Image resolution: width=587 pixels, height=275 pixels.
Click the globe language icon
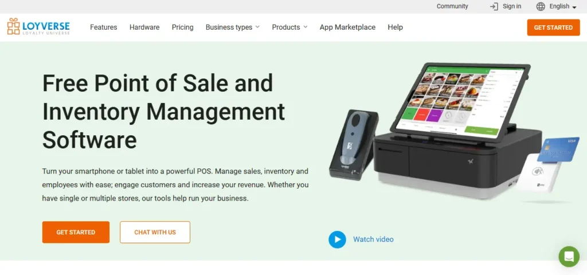point(541,6)
